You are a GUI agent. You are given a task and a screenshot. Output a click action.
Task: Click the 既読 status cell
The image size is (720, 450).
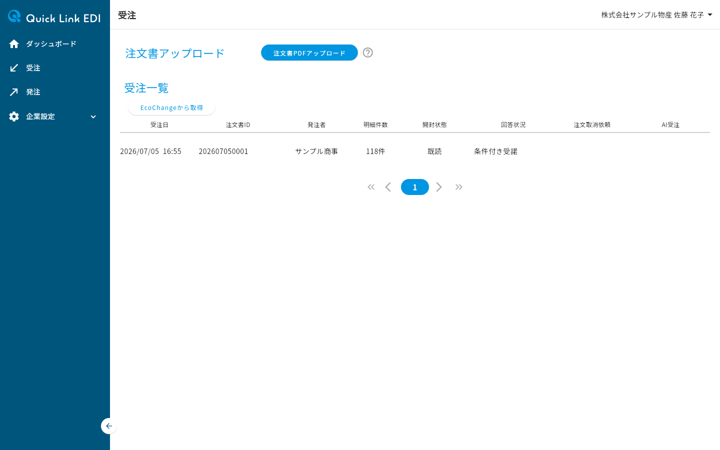tap(434, 151)
